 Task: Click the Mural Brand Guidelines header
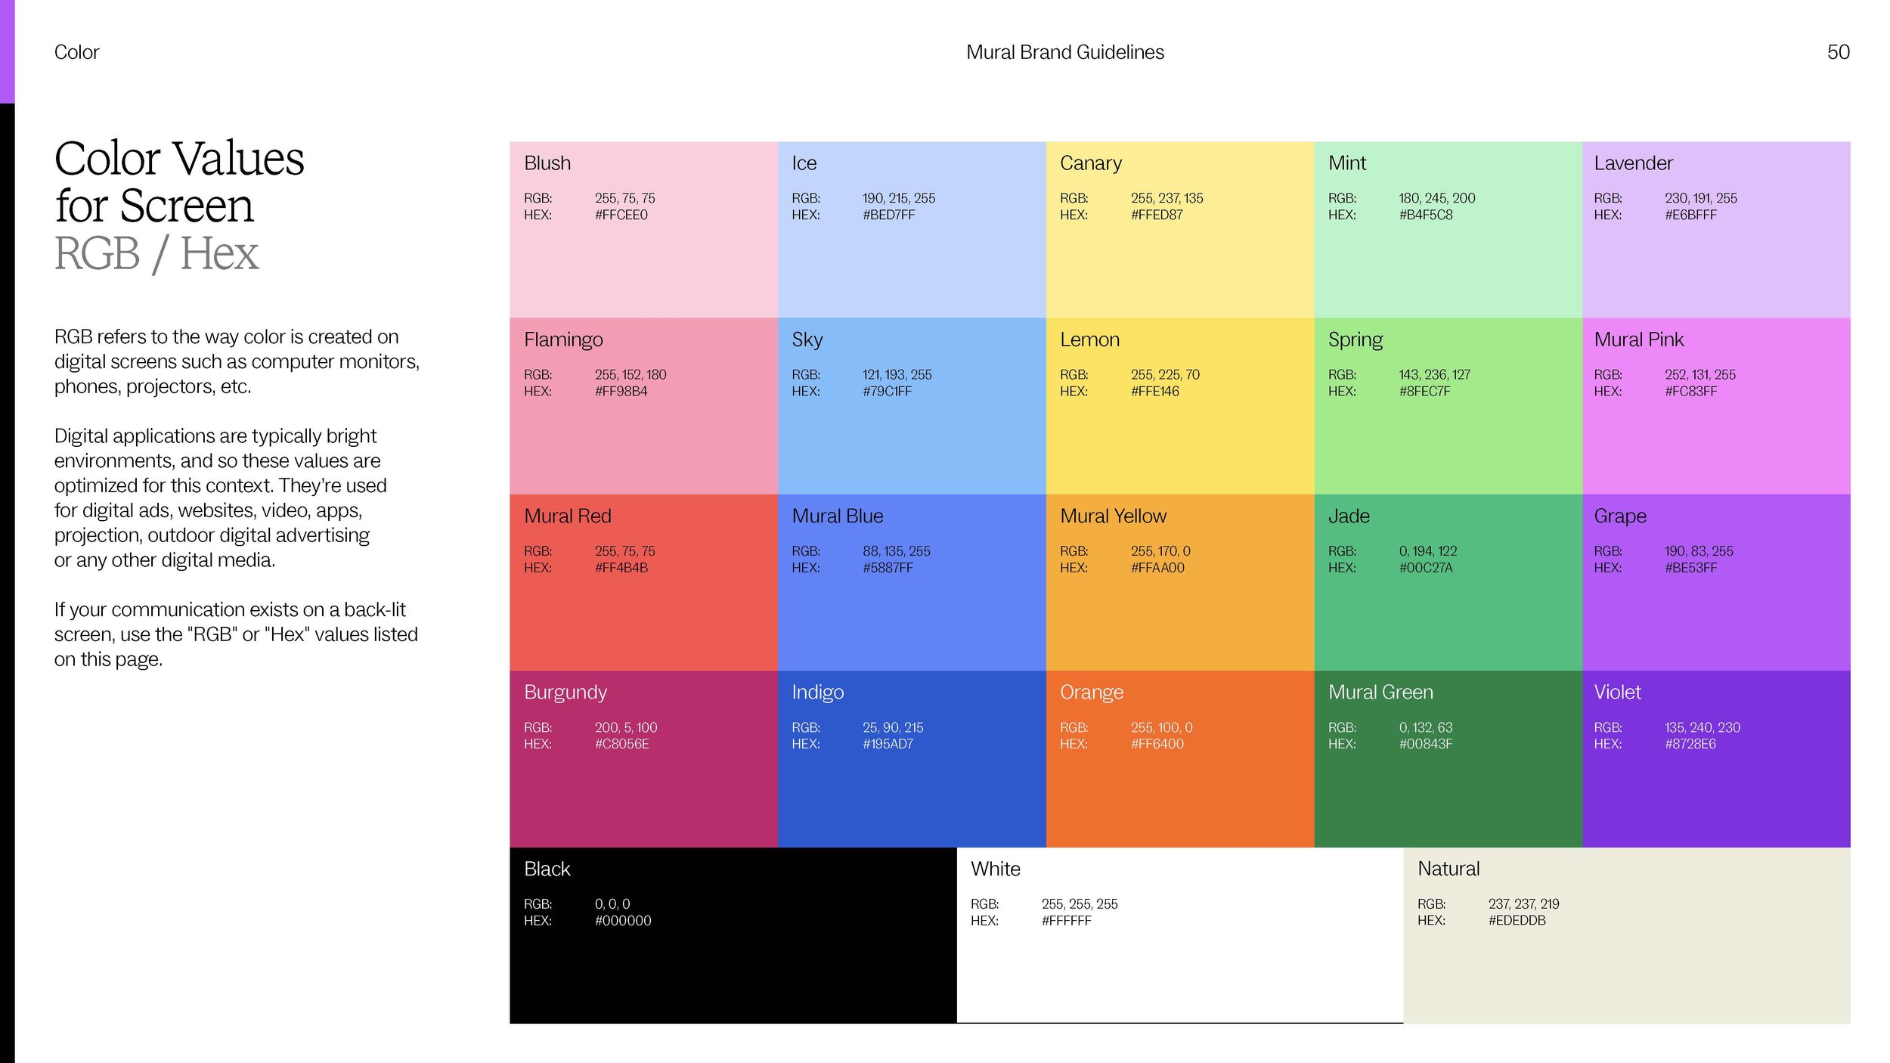1065,52
